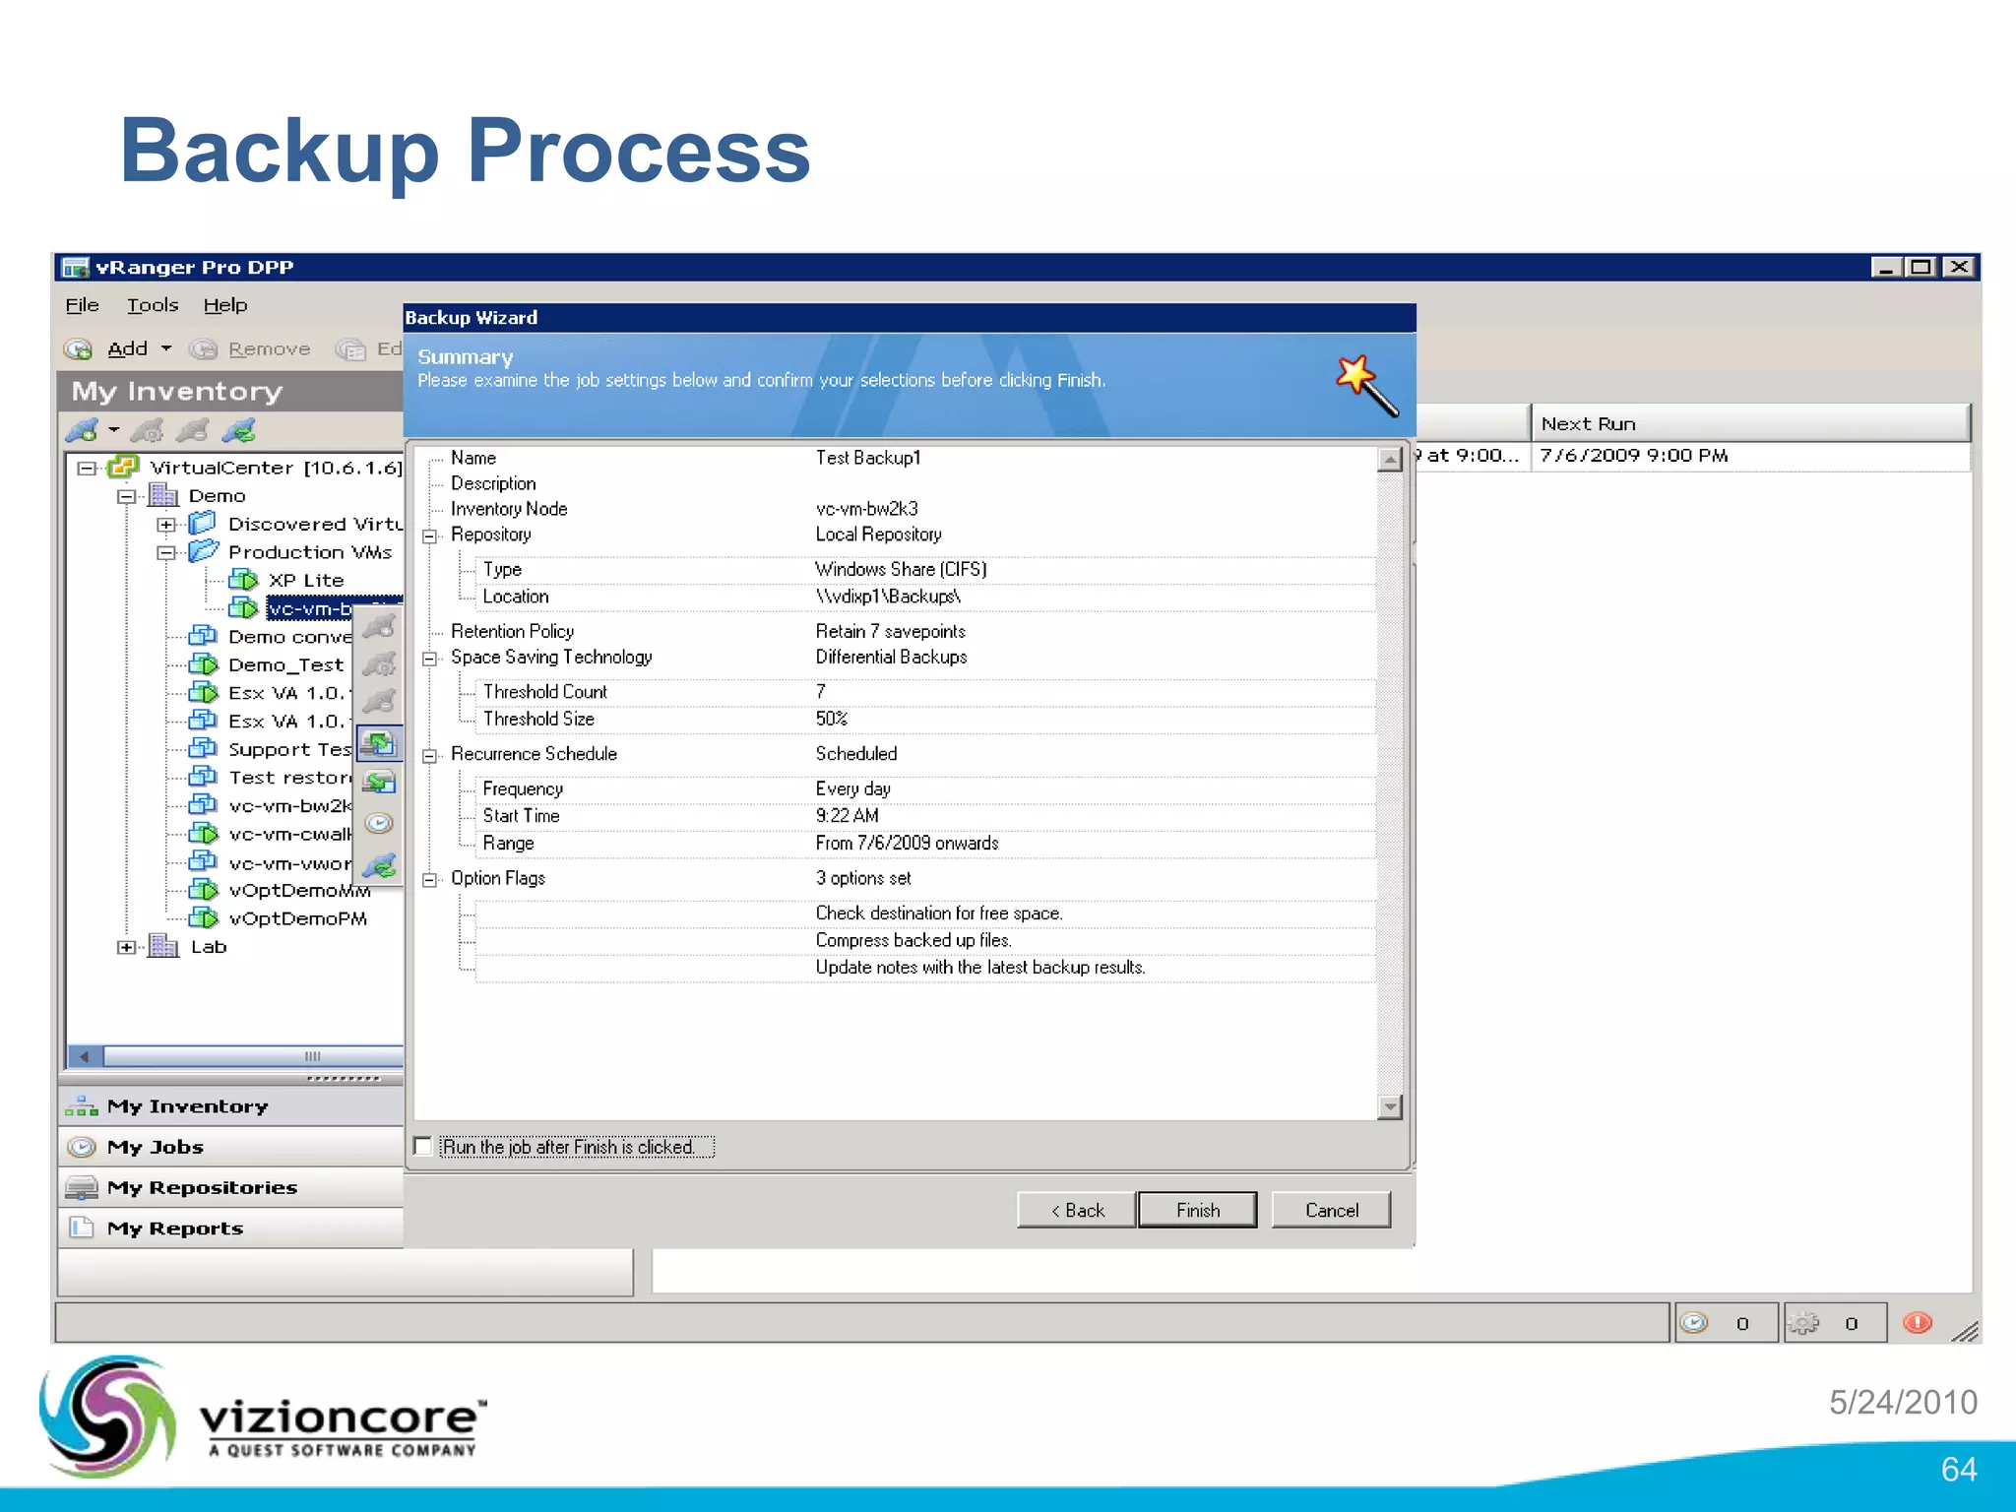Image resolution: width=2016 pixels, height=1512 pixels.
Task: Select the Demo_Test VM icon
Action: [203, 664]
